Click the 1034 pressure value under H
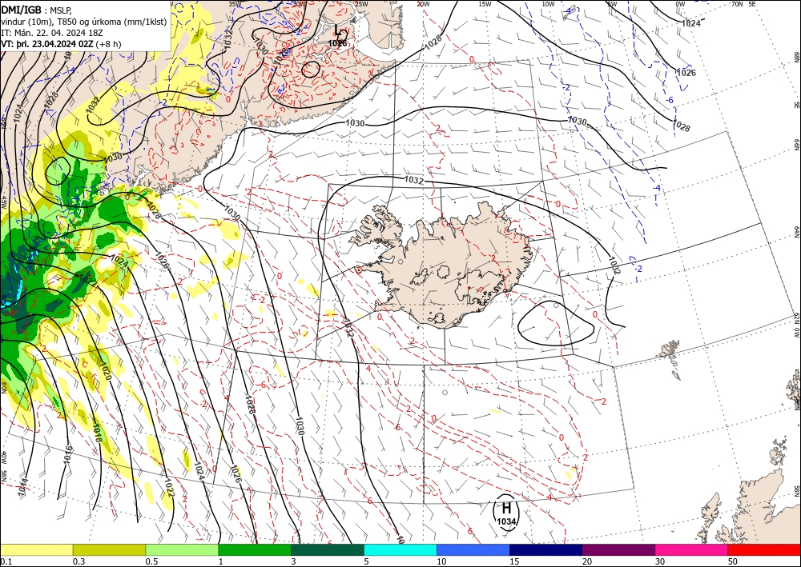Screen dimensions: 801x567 pos(506,521)
